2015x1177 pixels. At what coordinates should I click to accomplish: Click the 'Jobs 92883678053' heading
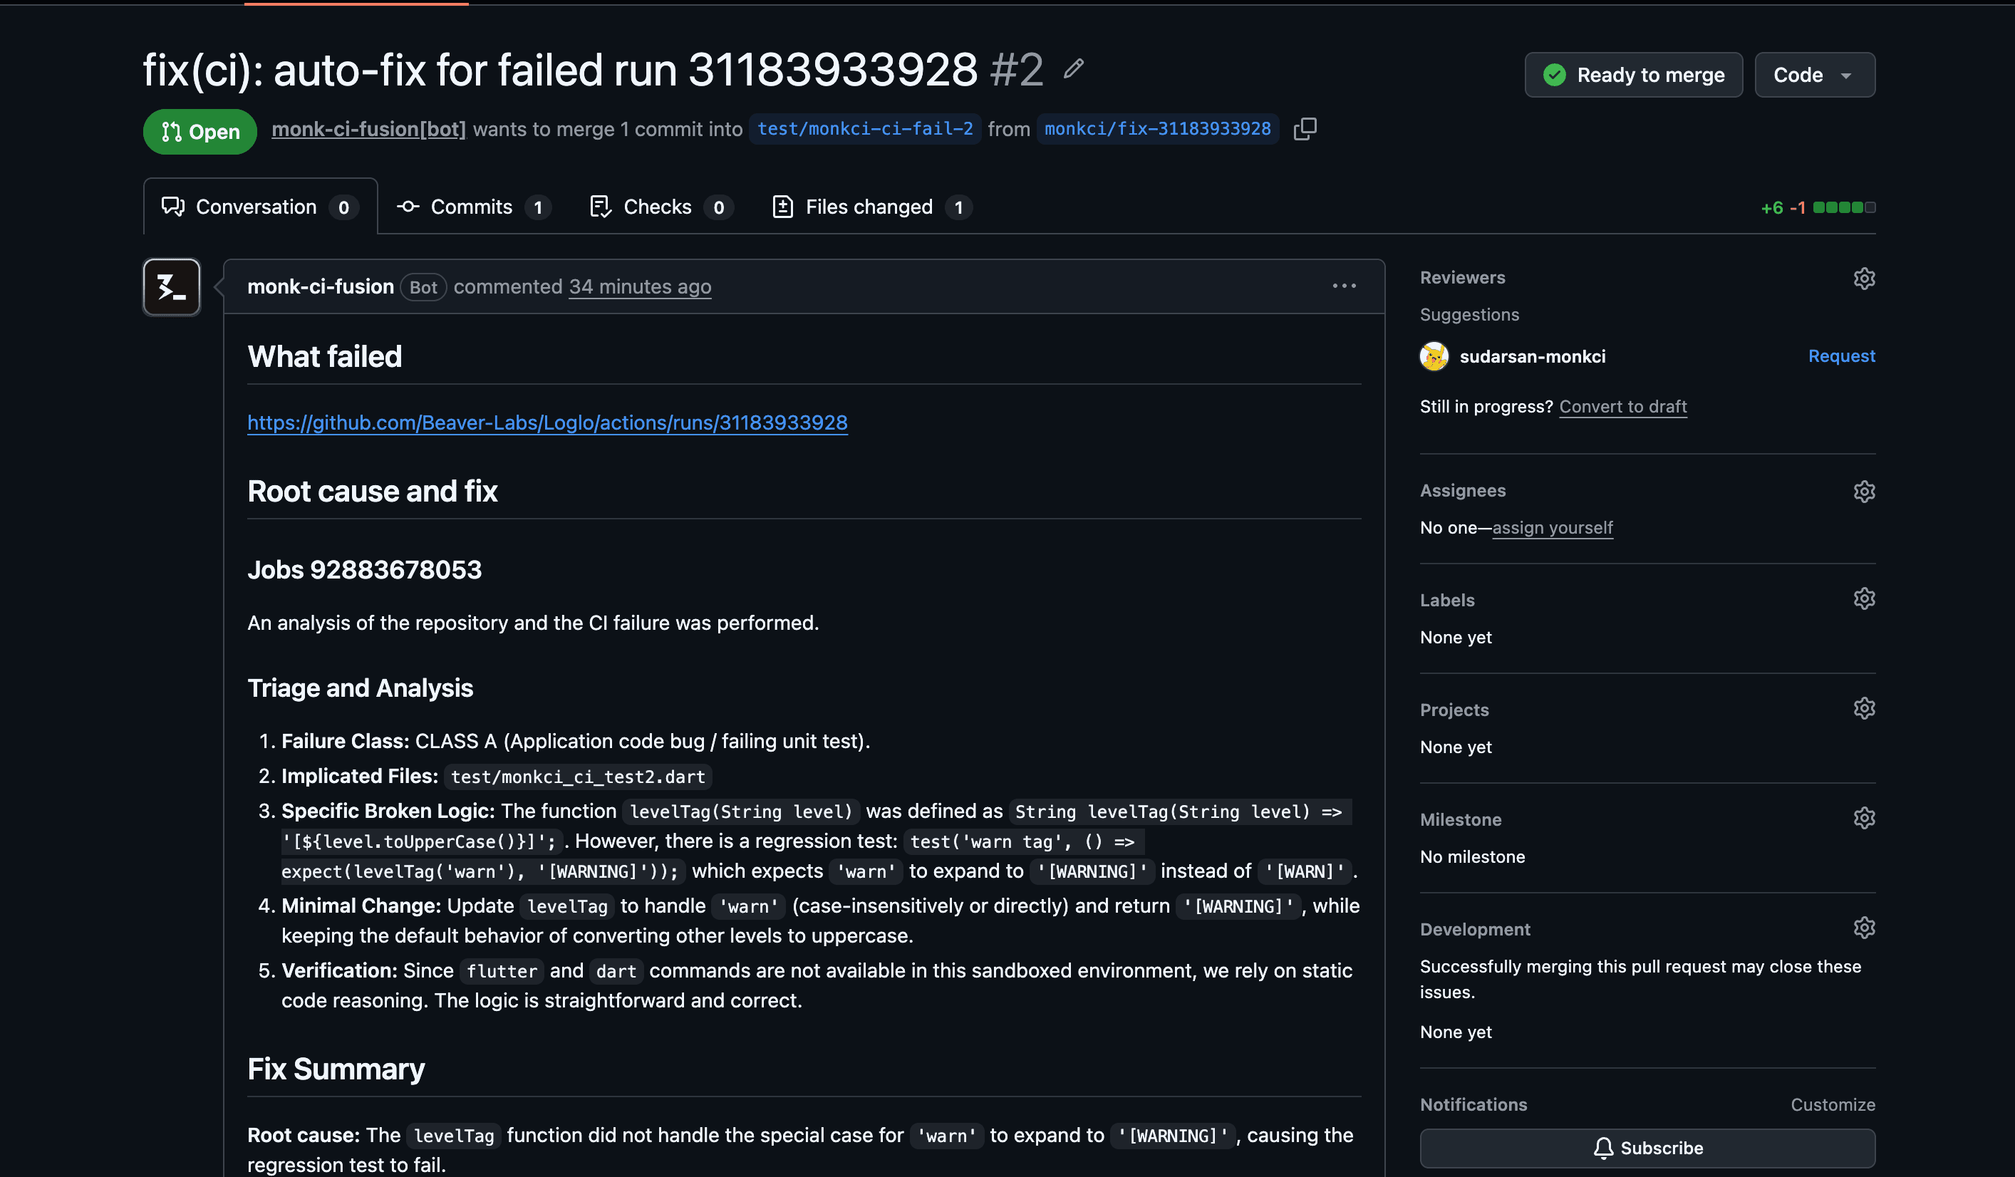(x=365, y=569)
